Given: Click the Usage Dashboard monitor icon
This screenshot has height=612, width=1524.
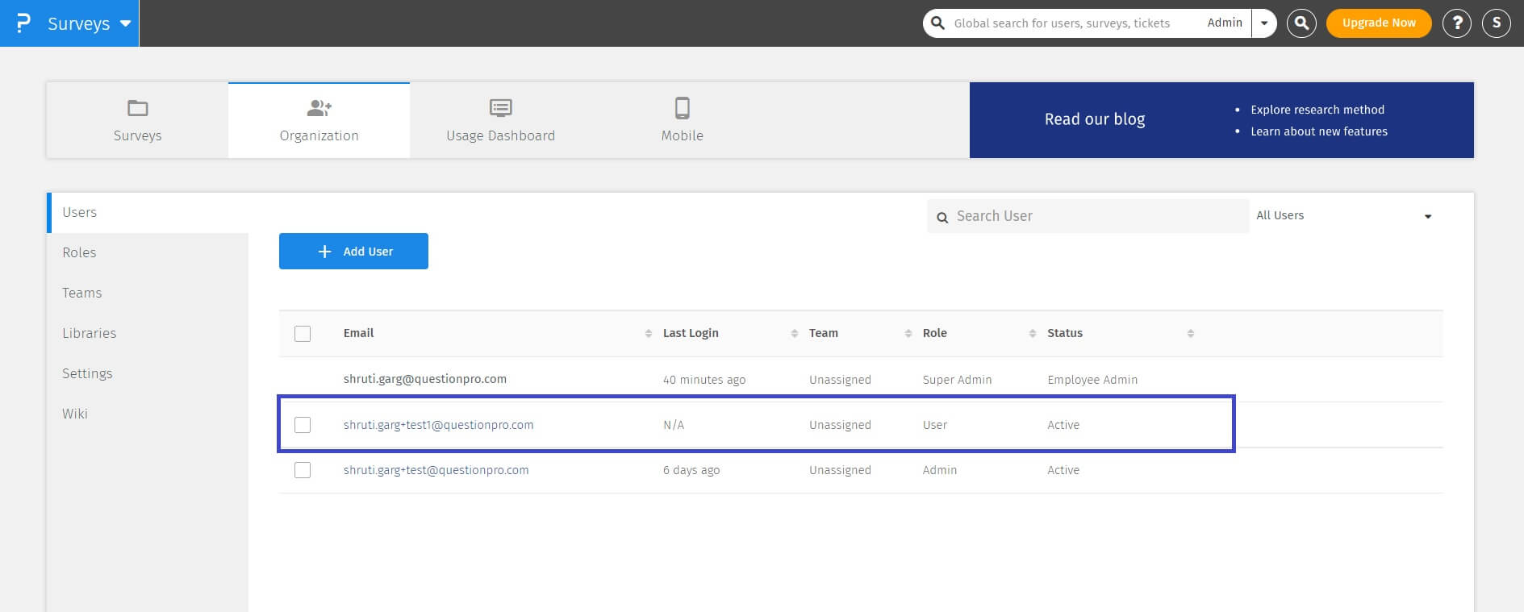Looking at the screenshot, I should click(x=500, y=108).
